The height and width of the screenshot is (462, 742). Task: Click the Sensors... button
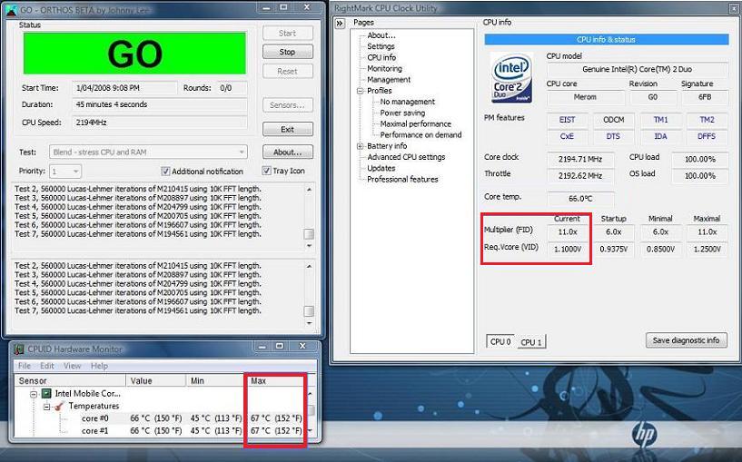coord(288,105)
